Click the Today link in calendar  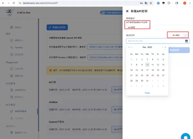(147, 93)
